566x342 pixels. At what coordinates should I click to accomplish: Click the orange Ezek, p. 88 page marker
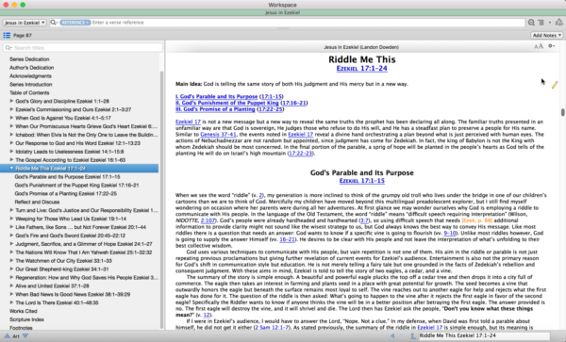pos(476,220)
